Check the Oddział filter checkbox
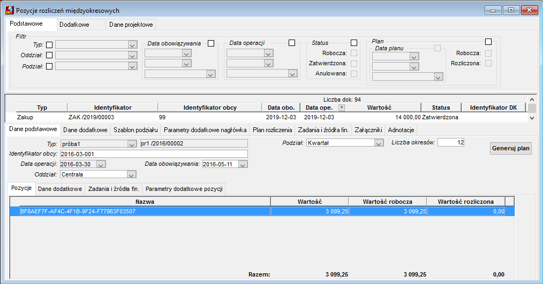This screenshot has width=543, height=284. [x=49, y=55]
